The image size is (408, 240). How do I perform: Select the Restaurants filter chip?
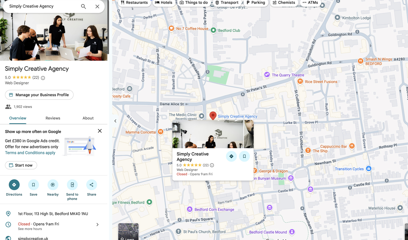click(134, 3)
